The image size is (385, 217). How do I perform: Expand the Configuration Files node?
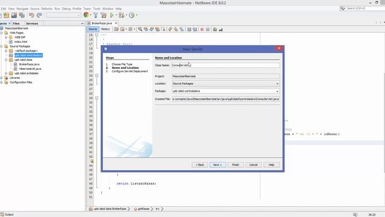(1, 82)
